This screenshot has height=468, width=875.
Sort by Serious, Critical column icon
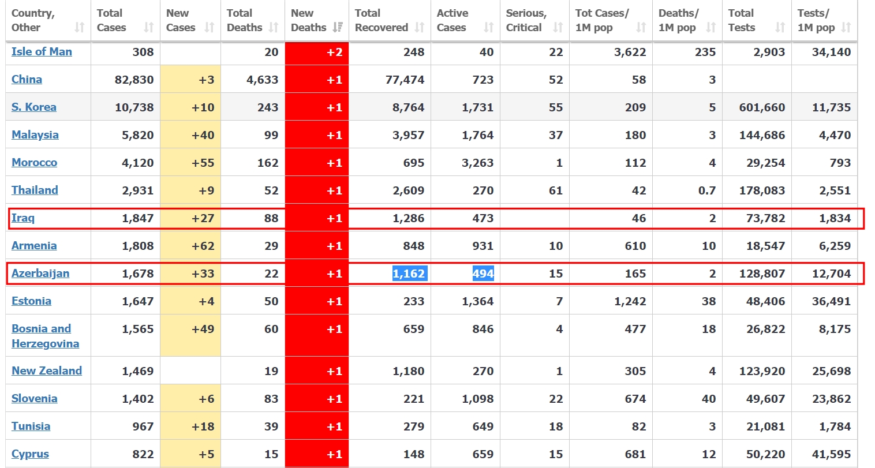pos(558,27)
